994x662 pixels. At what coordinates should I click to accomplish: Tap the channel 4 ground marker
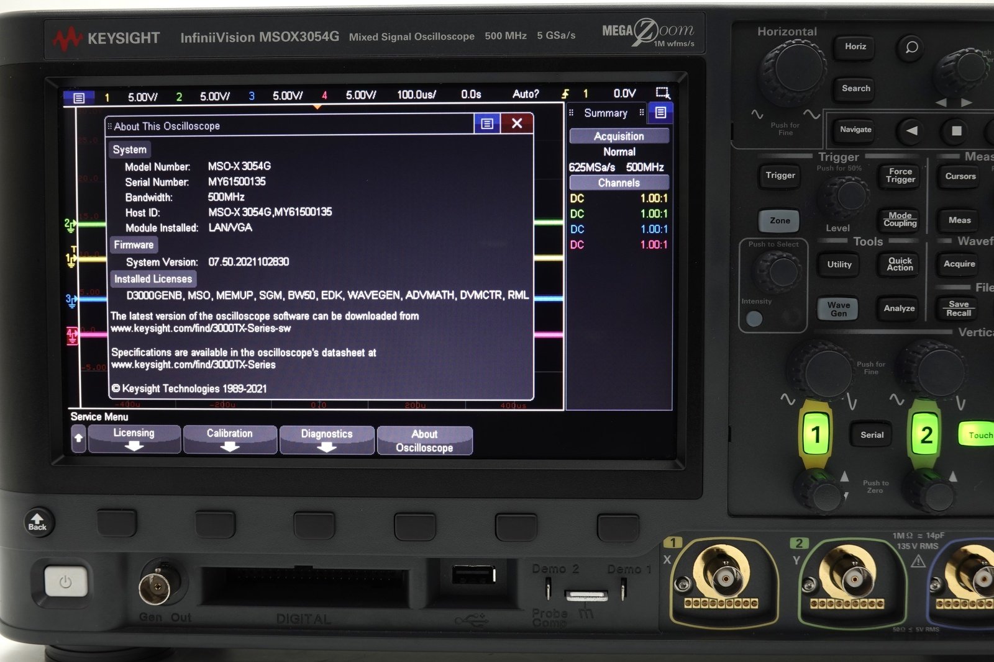72,336
